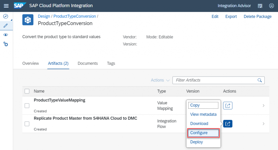Open the Settings gears icon in sidebar
The width and height of the screenshot is (278, 150).
(x=6, y=44)
